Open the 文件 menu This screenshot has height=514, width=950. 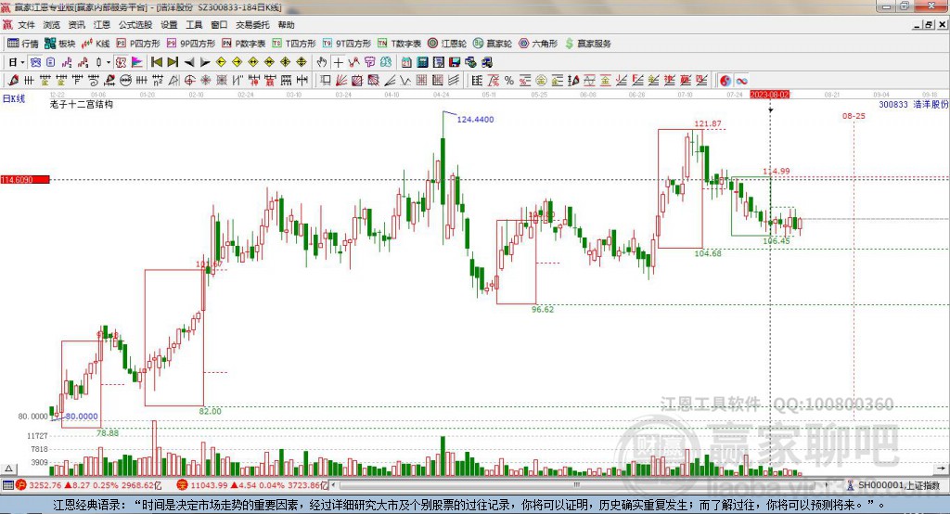tap(26, 25)
